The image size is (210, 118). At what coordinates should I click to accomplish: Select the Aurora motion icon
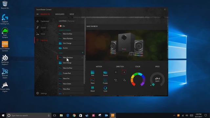point(105,73)
